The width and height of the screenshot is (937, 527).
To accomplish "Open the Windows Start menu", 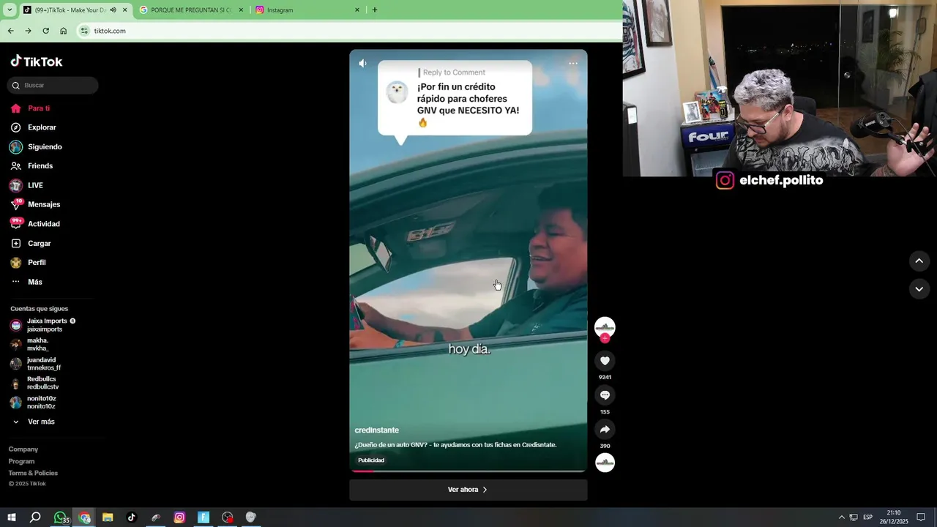I will (x=12, y=517).
